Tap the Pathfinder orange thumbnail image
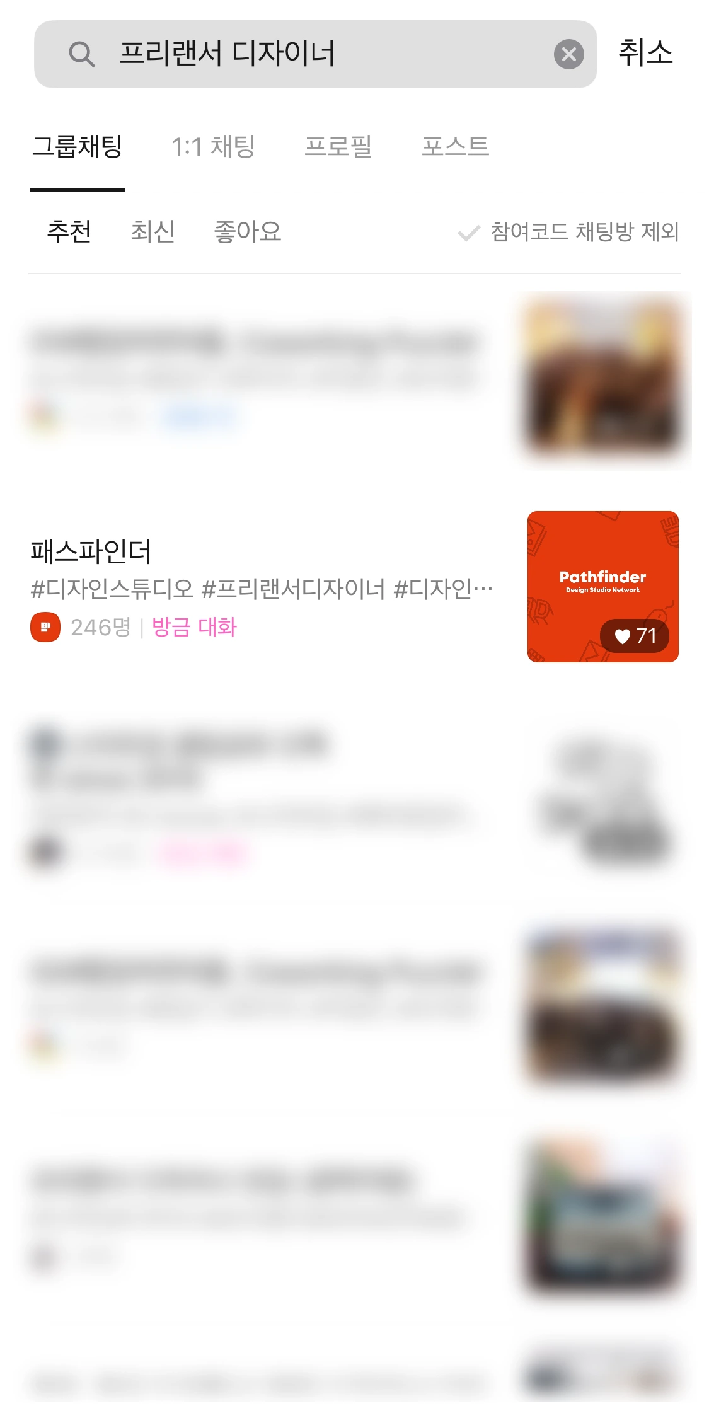The image size is (709, 1418). click(x=603, y=587)
